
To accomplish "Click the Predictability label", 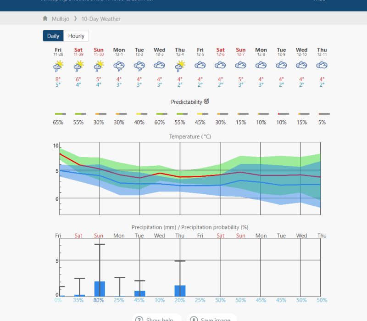I will [x=186, y=102].
